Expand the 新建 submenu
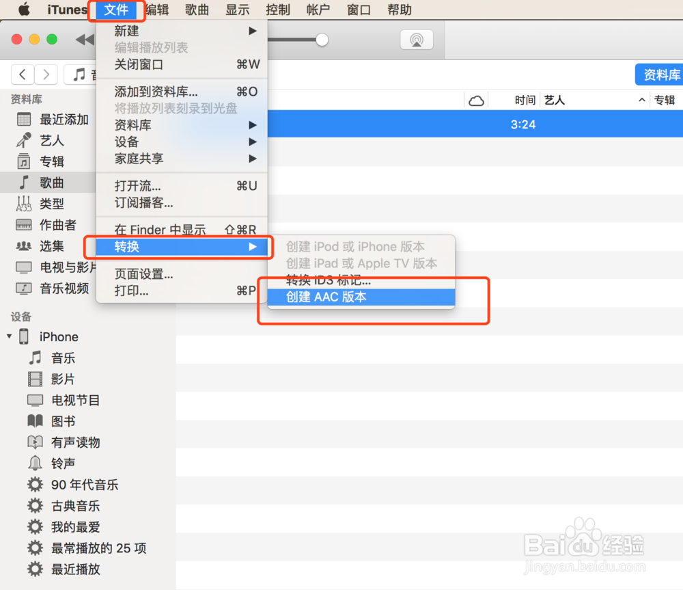 pos(182,31)
